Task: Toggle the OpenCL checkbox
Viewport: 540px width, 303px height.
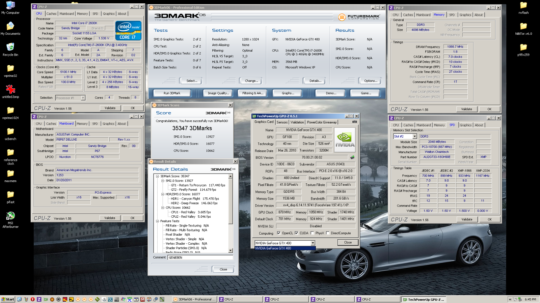Action: click(278, 233)
